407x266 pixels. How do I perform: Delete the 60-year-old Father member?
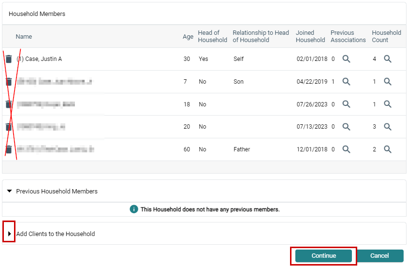pos(9,149)
